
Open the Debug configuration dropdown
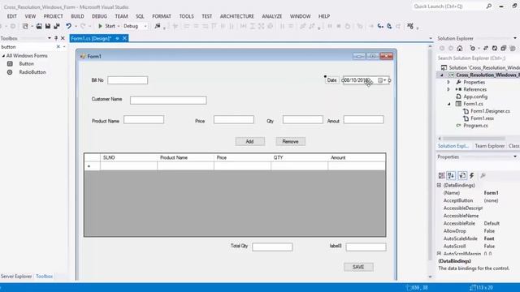[145, 26]
